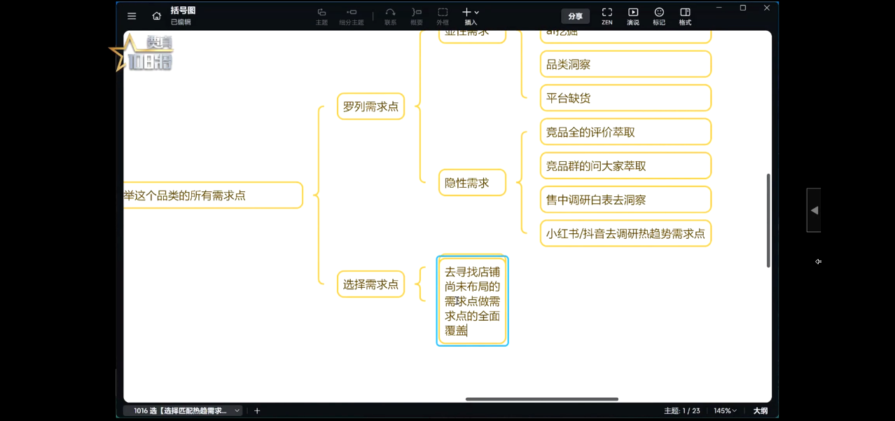Click the 概要 (summary) toolbar icon

[x=416, y=16]
